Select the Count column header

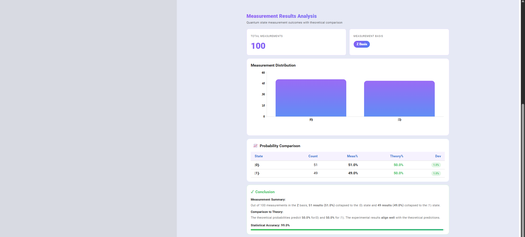coord(313,156)
